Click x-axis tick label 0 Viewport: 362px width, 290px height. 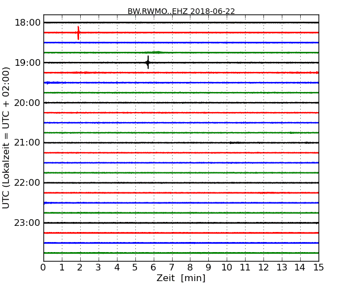point(43,267)
